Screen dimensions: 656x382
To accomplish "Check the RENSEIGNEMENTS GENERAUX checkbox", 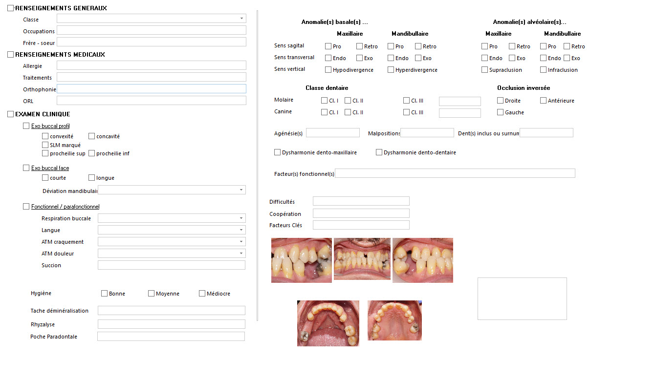I will (x=11, y=8).
